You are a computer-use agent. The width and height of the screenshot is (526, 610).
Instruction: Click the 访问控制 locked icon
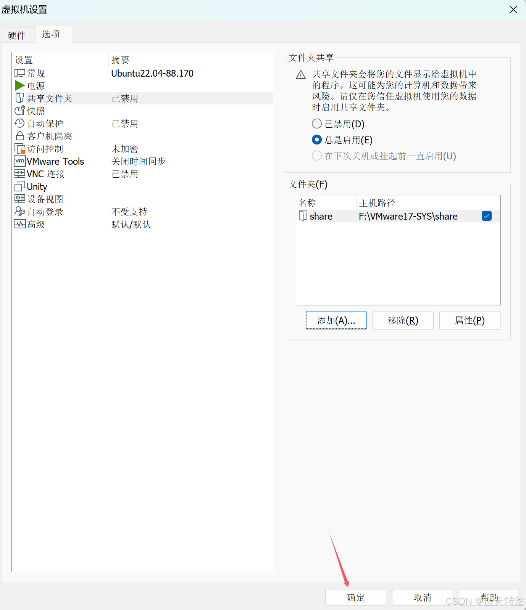coord(20,148)
